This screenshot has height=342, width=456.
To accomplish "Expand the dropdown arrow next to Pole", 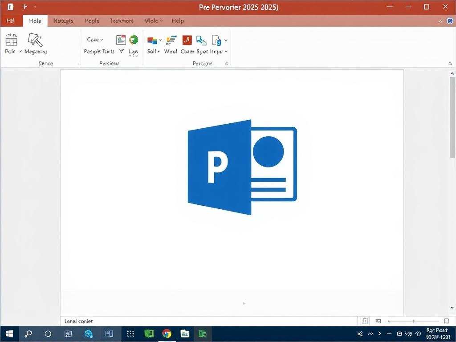I will (20, 52).
